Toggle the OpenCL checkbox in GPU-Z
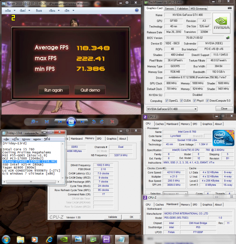The image size is (236, 244). (x=167, y=101)
